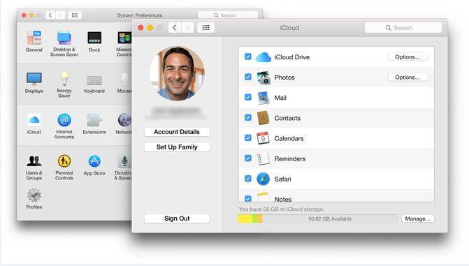The width and height of the screenshot is (469, 266).
Task: Click the Sign Out button
Action: click(x=177, y=219)
